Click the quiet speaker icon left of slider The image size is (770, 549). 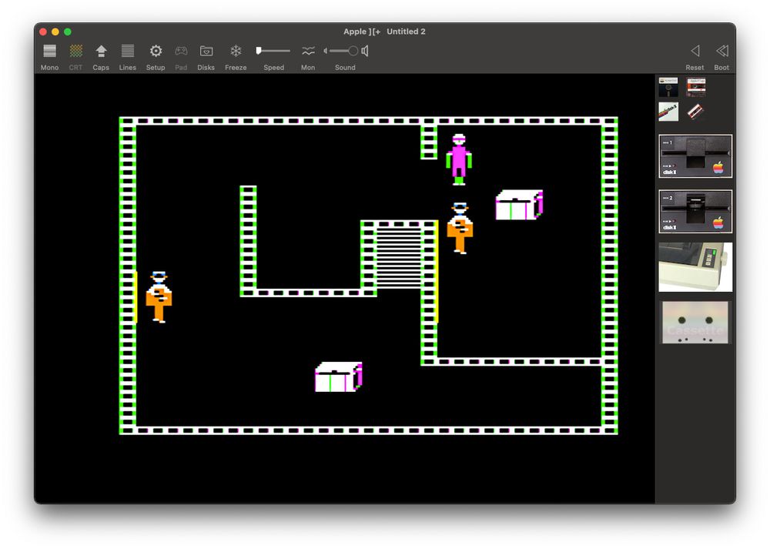click(326, 51)
